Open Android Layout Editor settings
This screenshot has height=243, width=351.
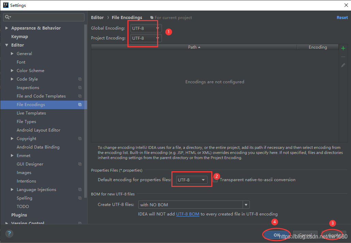pos(39,130)
